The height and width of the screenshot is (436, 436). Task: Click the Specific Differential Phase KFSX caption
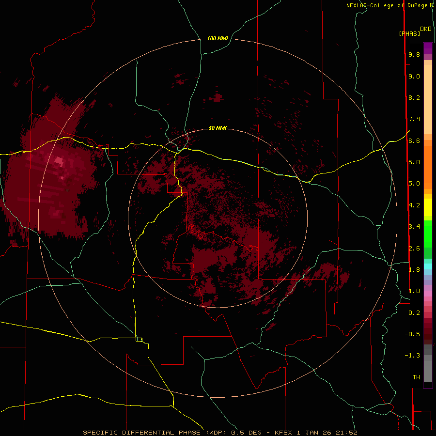(x=220, y=433)
